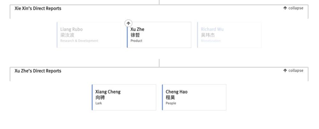Click the faded Monetization department label
319x129 pixels.
211,41
